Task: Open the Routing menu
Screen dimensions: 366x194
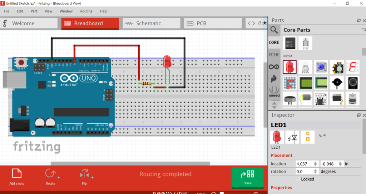Action: click(86, 11)
